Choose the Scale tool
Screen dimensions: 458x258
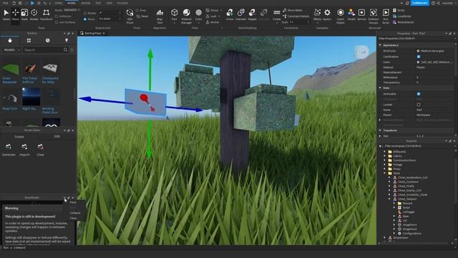(24, 14)
